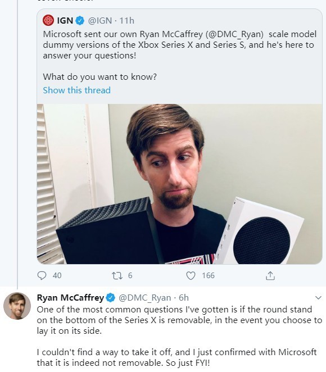
Task: Open Ryan McCaffrey's profile picture
Action: tap(17, 306)
